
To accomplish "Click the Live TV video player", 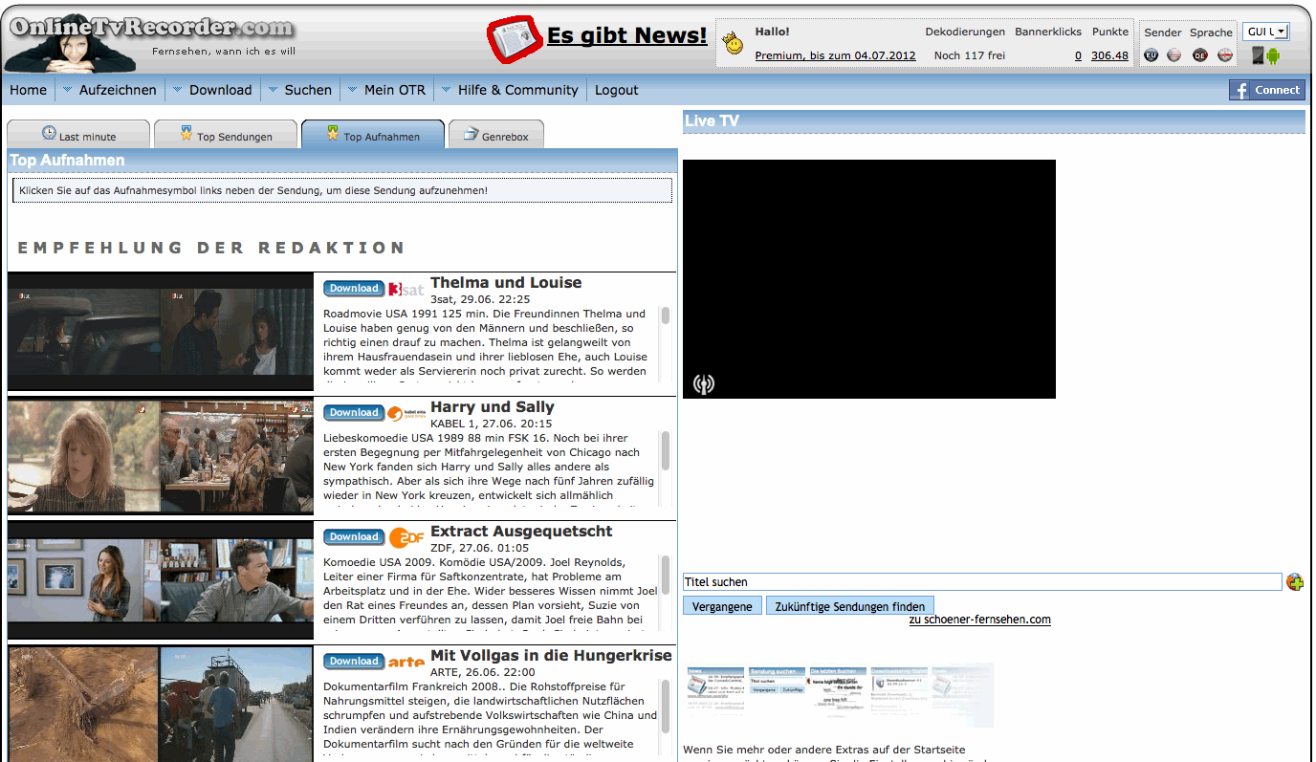I will [869, 279].
